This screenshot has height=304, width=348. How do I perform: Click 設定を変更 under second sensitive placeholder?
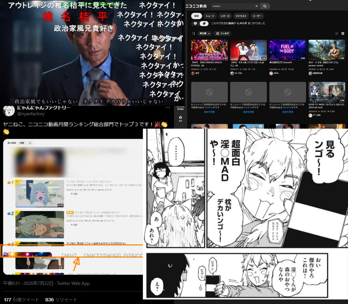click(248, 112)
